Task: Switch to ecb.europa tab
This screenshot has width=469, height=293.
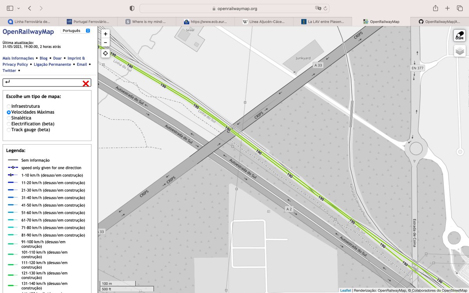Action: click(x=205, y=22)
